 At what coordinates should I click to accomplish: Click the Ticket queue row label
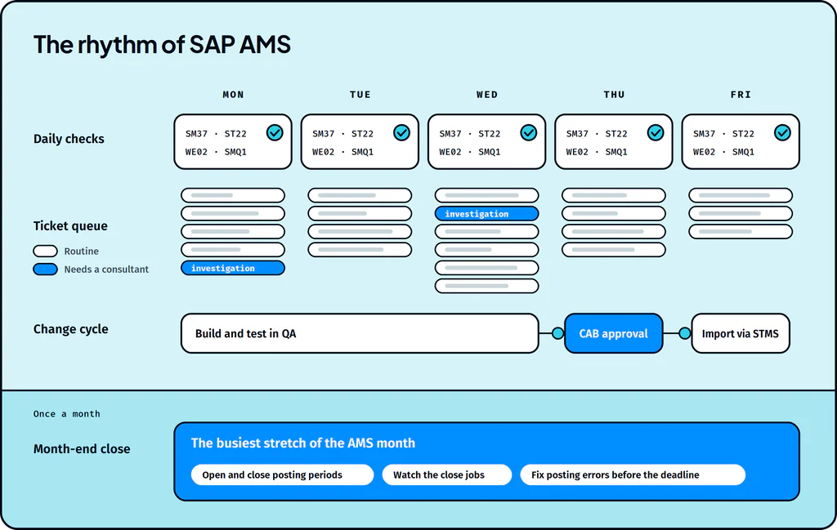70,226
